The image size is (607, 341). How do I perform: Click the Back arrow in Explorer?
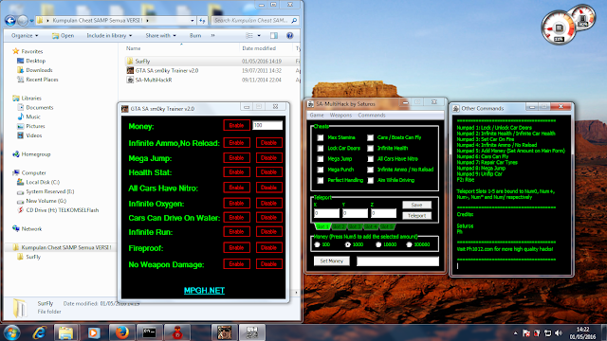(10, 20)
